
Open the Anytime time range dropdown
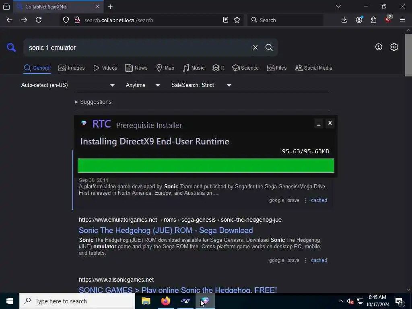click(x=143, y=85)
